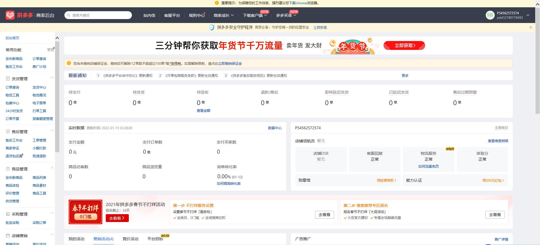The width and height of the screenshot is (540, 245).
Task: Click the 店铺营销 section icon
Action: click(x=8, y=235)
